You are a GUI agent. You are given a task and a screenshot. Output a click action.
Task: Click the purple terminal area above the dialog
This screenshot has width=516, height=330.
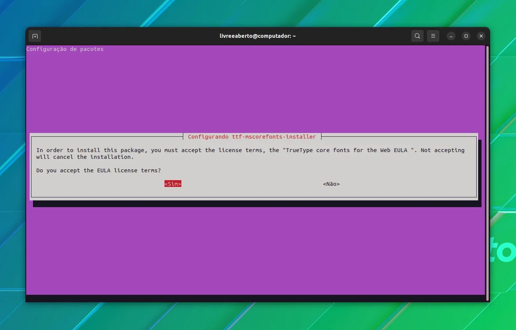point(256,92)
